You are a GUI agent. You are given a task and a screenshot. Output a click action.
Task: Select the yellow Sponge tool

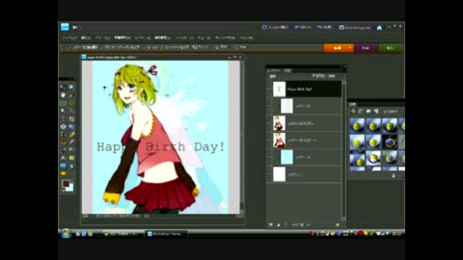pyautogui.click(x=63, y=174)
